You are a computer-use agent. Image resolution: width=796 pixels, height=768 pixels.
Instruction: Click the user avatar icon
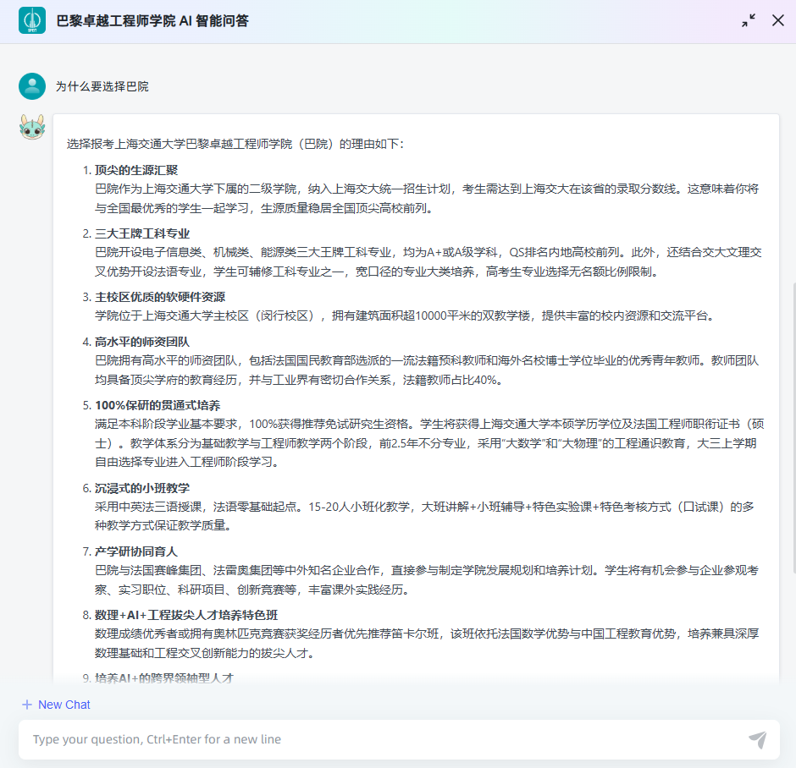click(x=32, y=86)
